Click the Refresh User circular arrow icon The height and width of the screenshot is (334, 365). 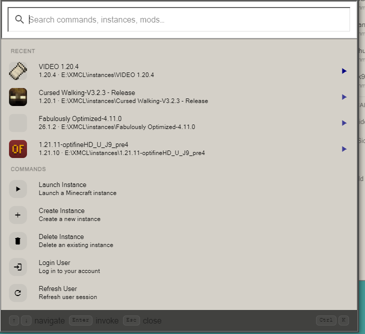(x=18, y=293)
